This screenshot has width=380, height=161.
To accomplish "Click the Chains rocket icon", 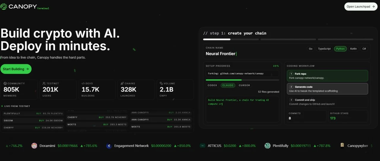I will tap(122, 83).
